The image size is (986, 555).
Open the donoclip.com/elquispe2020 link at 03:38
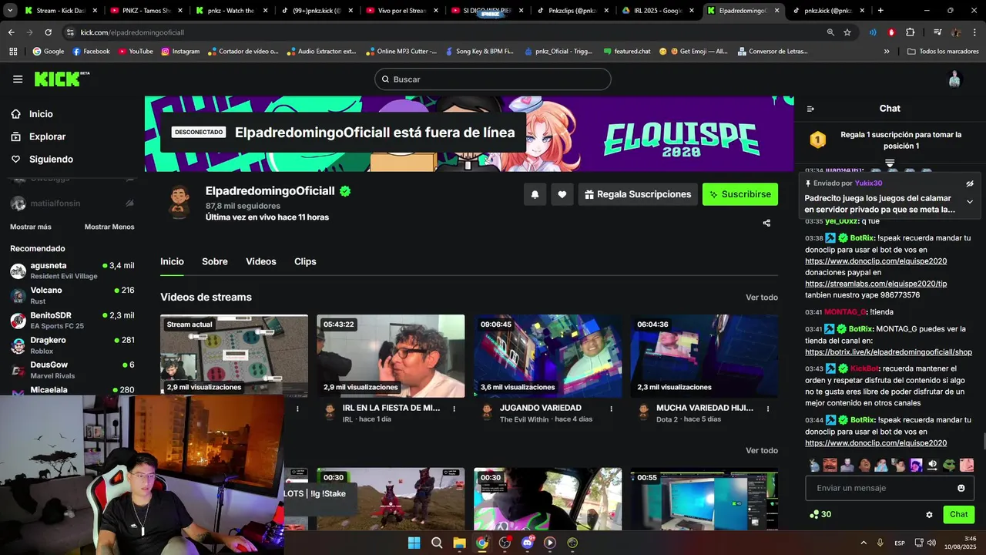[x=876, y=261]
